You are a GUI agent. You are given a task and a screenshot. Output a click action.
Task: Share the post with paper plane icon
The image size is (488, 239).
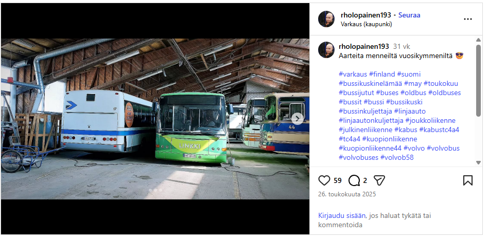[x=379, y=180]
